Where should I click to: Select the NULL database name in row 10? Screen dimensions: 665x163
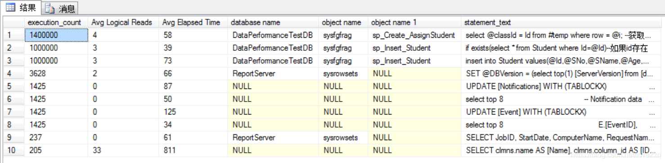pos(273,150)
